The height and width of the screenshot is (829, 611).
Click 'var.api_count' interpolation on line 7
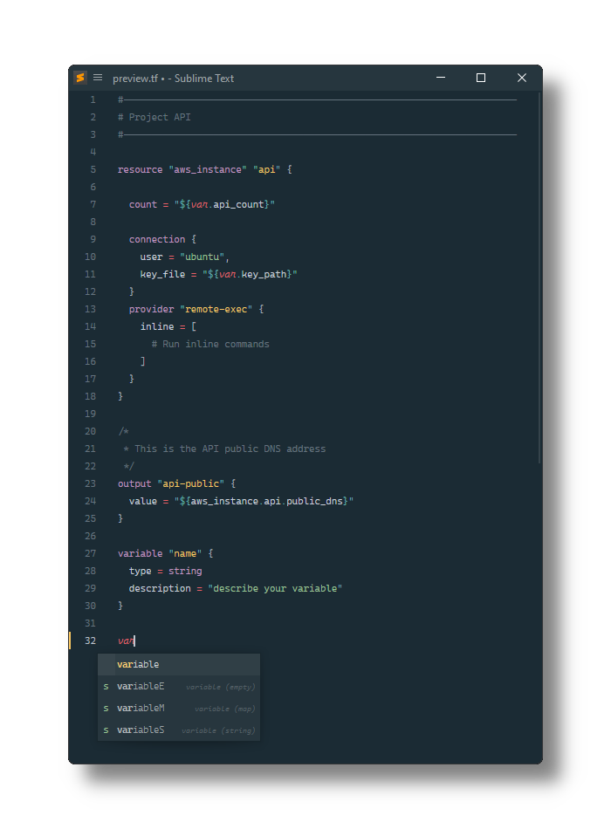click(228, 204)
